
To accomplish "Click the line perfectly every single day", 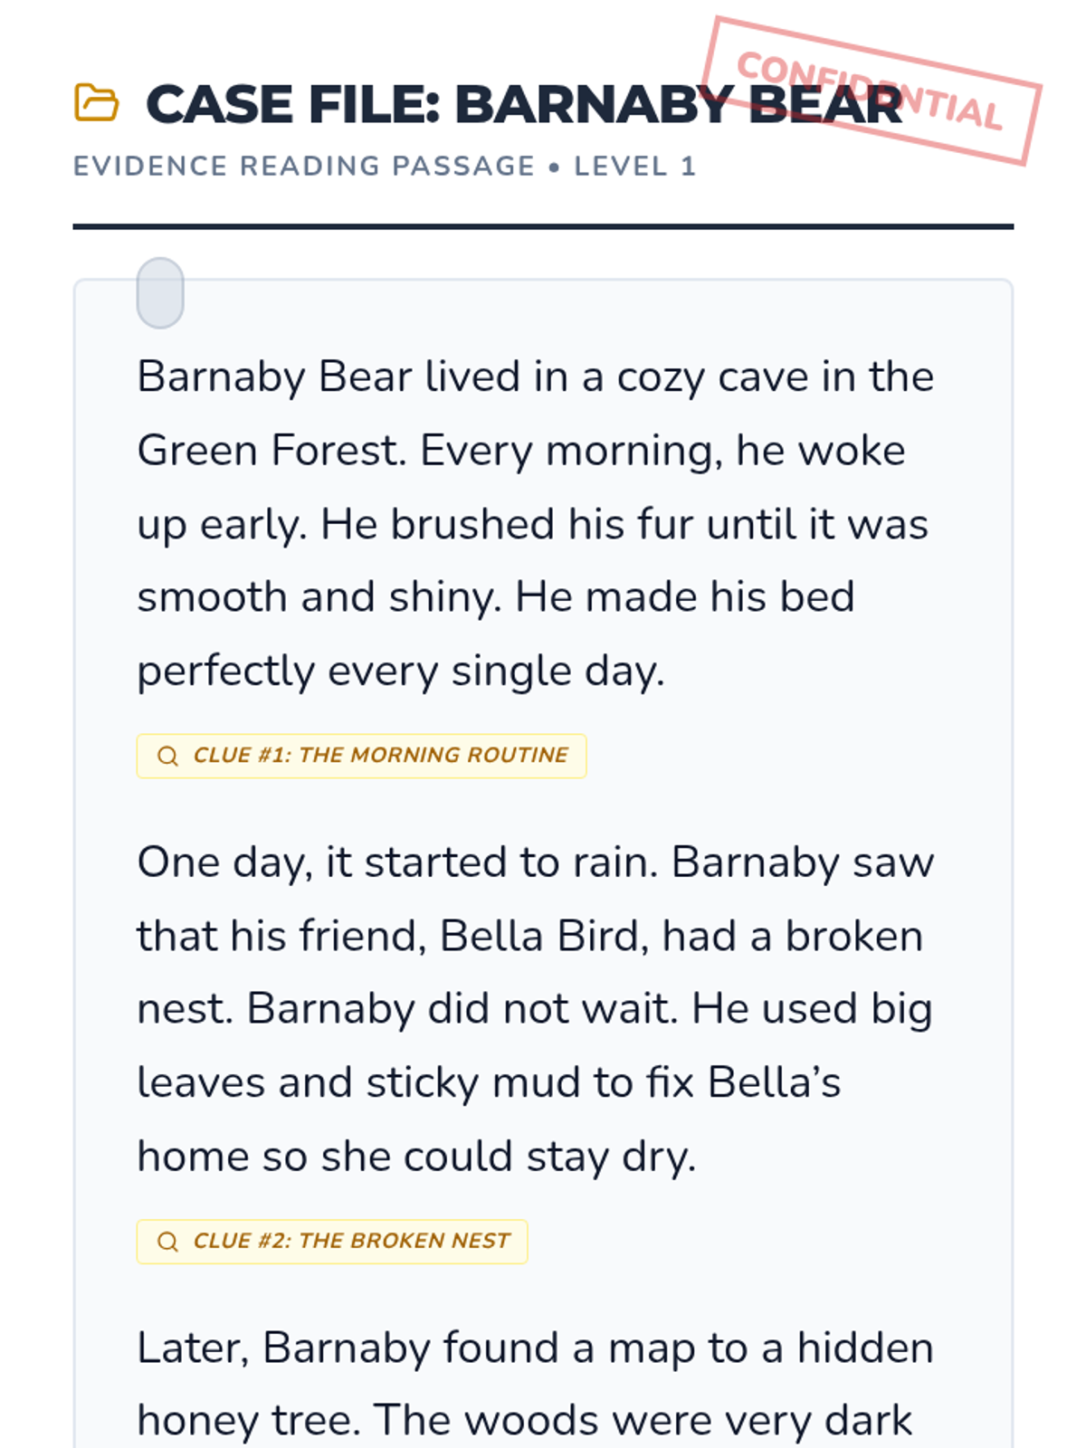I will pyautogui.click(x=401, y=672).
